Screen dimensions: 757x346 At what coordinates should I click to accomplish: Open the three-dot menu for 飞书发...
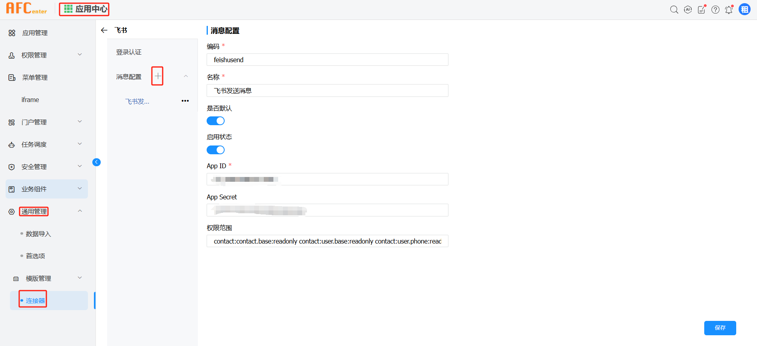[x=185, y=101]
